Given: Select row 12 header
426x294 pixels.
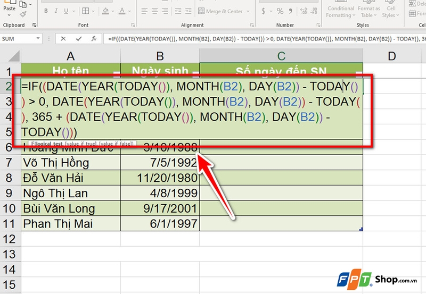Looking at the screenshot, I should [10, 239].
